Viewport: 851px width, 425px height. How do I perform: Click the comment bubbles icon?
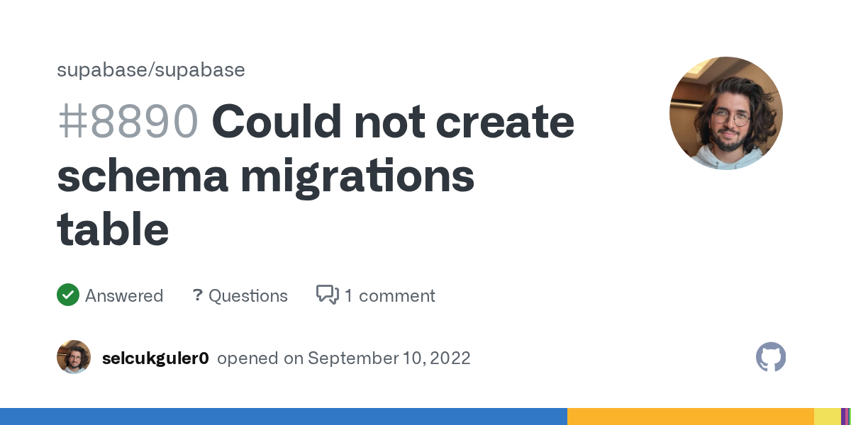click(x=327, y=295)
